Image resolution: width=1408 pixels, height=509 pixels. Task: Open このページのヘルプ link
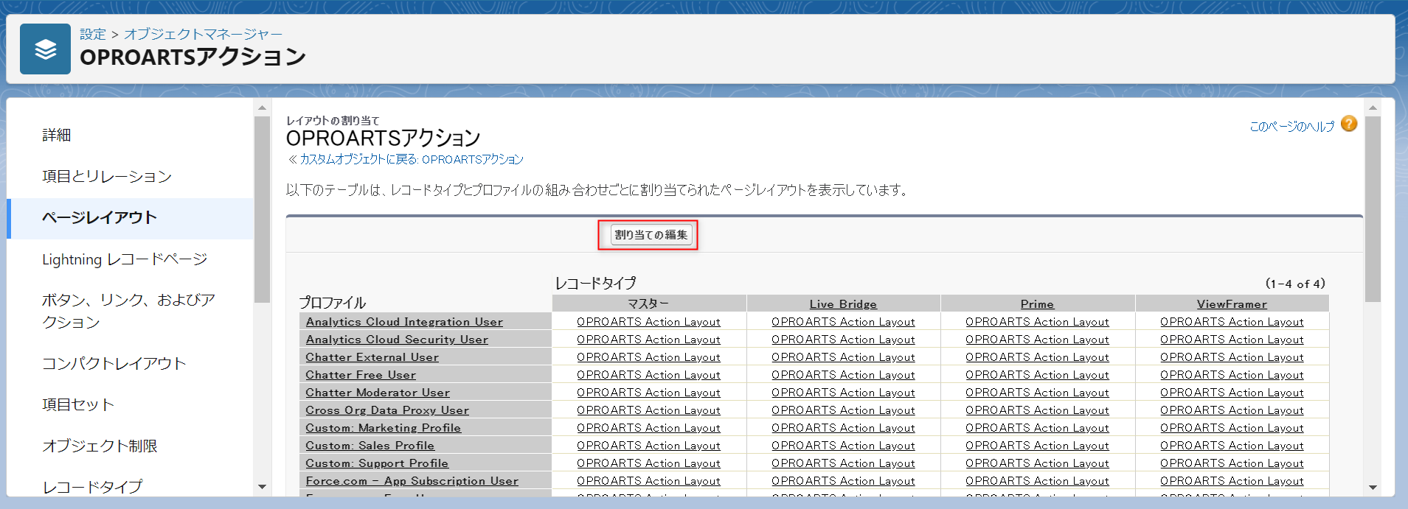pos(1291,127)
